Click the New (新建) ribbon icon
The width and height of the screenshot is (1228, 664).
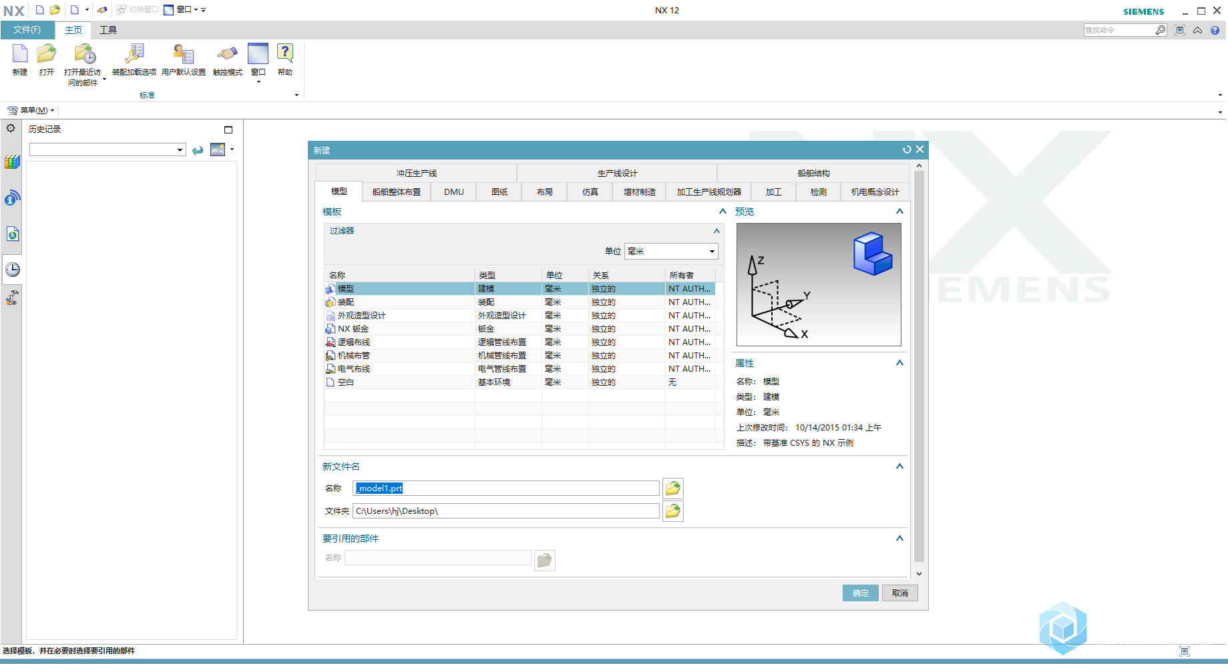click(x=20, y=55)
